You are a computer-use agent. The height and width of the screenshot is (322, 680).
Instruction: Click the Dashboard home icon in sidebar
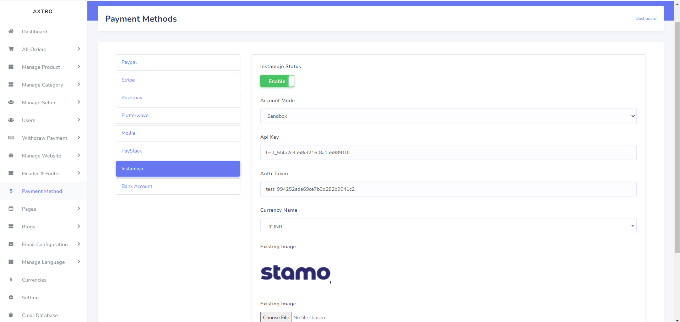click(11, 32)
